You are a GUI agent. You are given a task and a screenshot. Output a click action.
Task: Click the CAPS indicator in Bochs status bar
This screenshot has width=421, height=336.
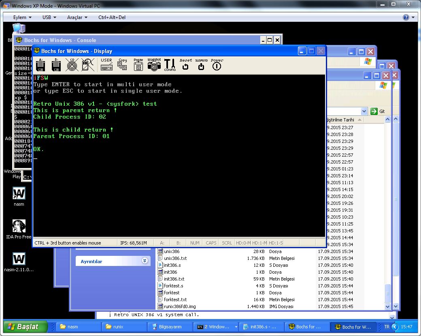[211, 243]
